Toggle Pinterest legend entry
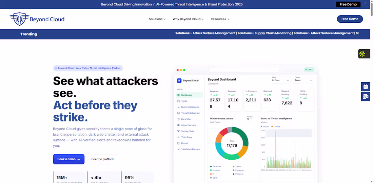 238,174
